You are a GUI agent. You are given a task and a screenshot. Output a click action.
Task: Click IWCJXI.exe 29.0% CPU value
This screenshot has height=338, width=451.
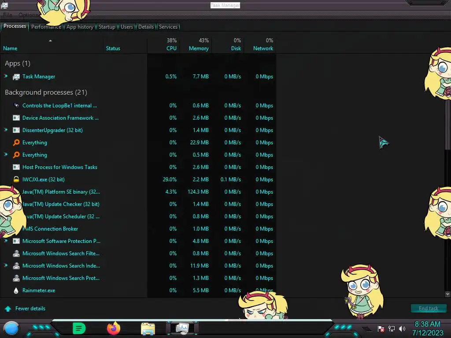point(170,180)
